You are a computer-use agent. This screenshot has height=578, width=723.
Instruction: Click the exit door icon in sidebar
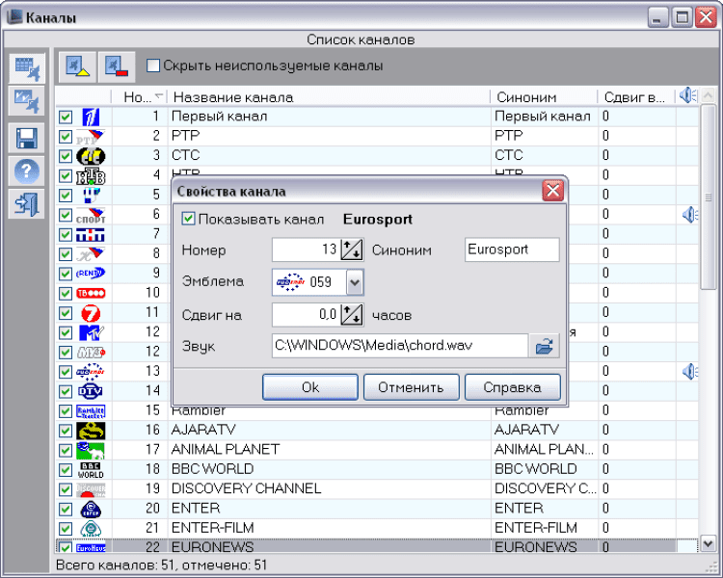27,203
